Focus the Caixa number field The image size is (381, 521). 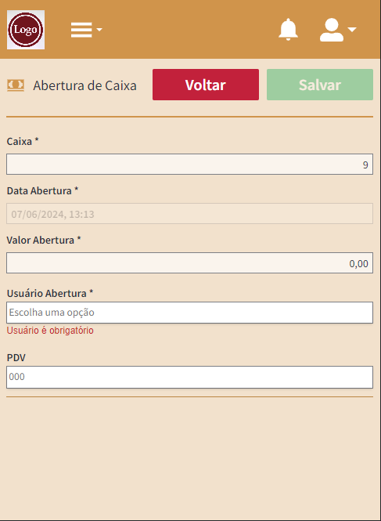(x=190, y=165)
